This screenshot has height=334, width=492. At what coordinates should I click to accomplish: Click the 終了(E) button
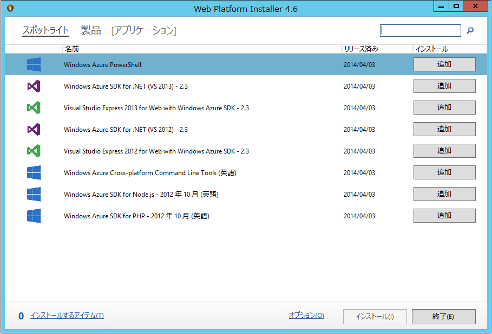pyautogui.click(x=444, y=317)
